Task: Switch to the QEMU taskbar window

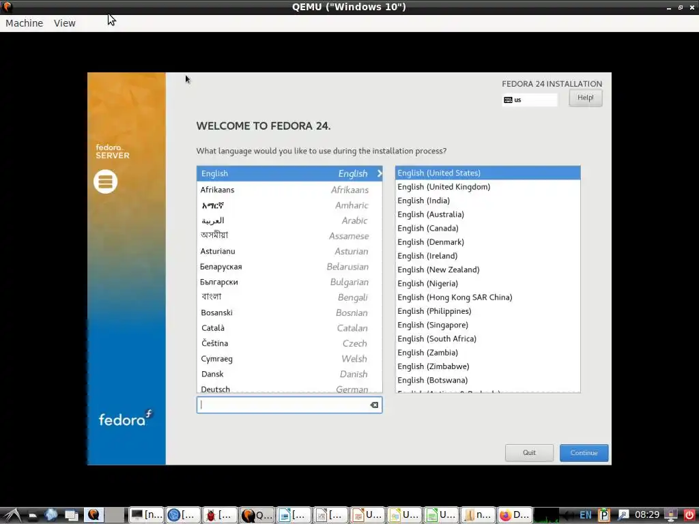Action: [257, 515]
